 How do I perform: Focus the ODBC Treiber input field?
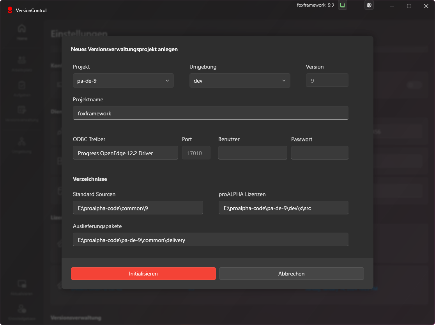125,153
